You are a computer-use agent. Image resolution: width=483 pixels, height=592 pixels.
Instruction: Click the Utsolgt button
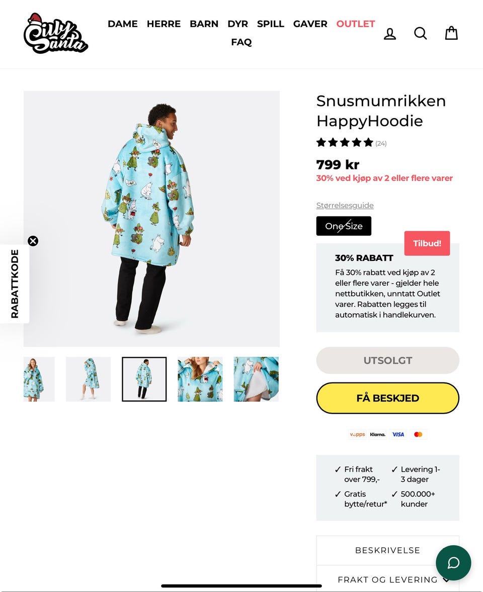388,360
